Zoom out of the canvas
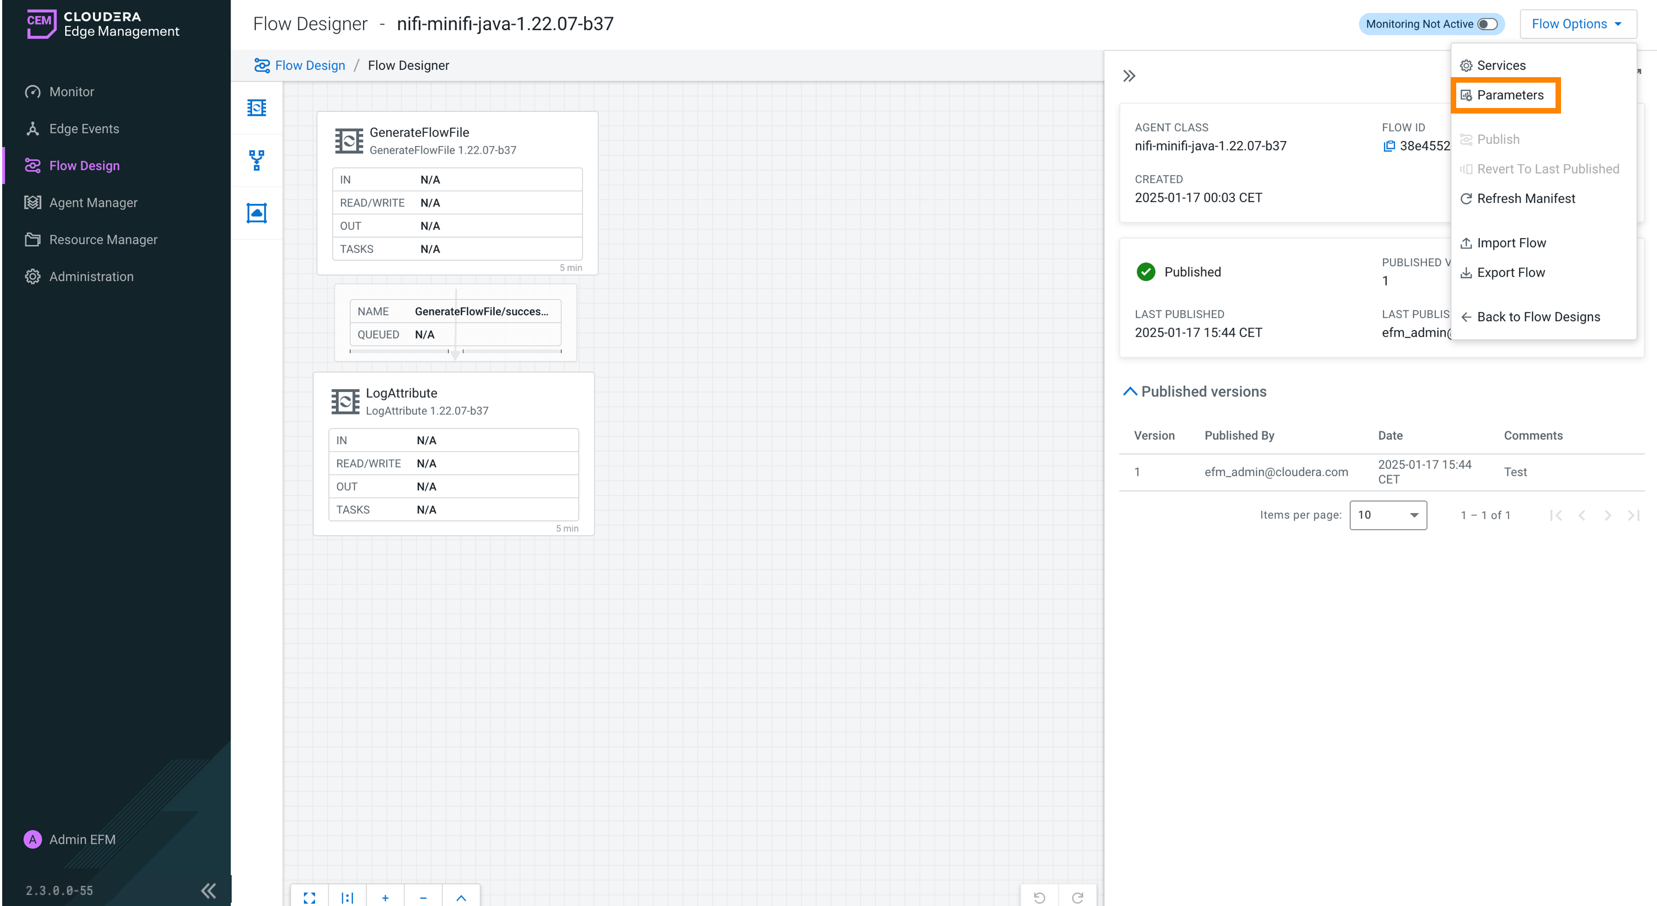Viewport: 1657px width, 906px height. point(423,897)
